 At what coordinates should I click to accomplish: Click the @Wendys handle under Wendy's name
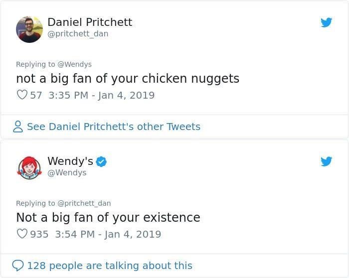coord(67,172)
